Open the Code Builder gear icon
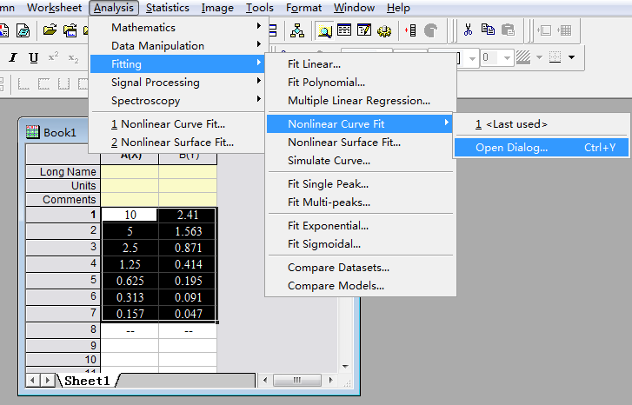Image resolution: width=632 pixels, height=405 pixels. 383,30
